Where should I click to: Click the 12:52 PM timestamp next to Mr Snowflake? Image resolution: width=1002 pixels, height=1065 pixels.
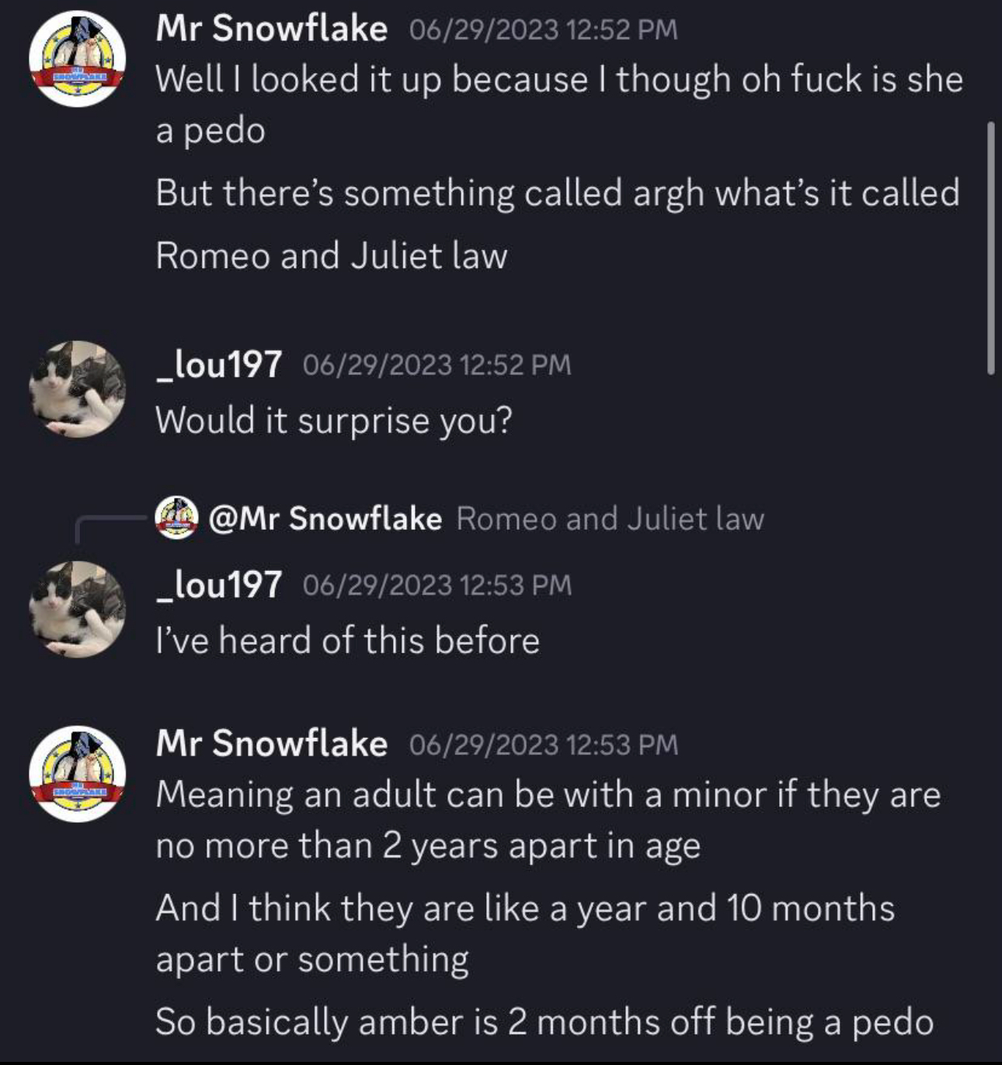[x=543, y=30]
